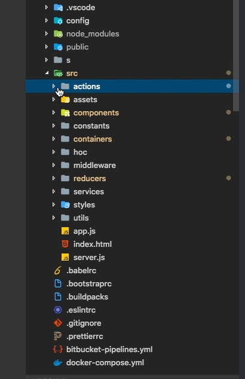The width and height of the screenshot is (245, 379).
Task: Click the YAML braces icon beside bitbucket-pipelines.yml
Action: point(58,350)
